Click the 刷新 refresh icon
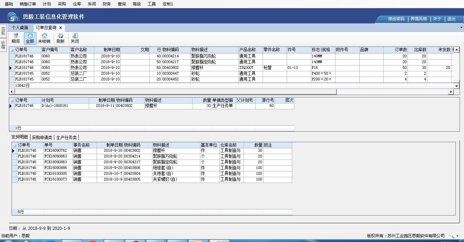The image size is (464, 242). pyautogui.click(x=61, y=38)
